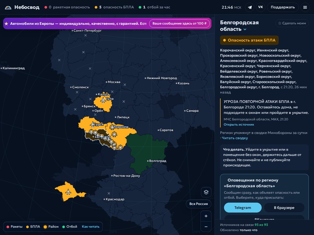Click the Обновлено только что status
314x235 pixels.
point(239,230)
